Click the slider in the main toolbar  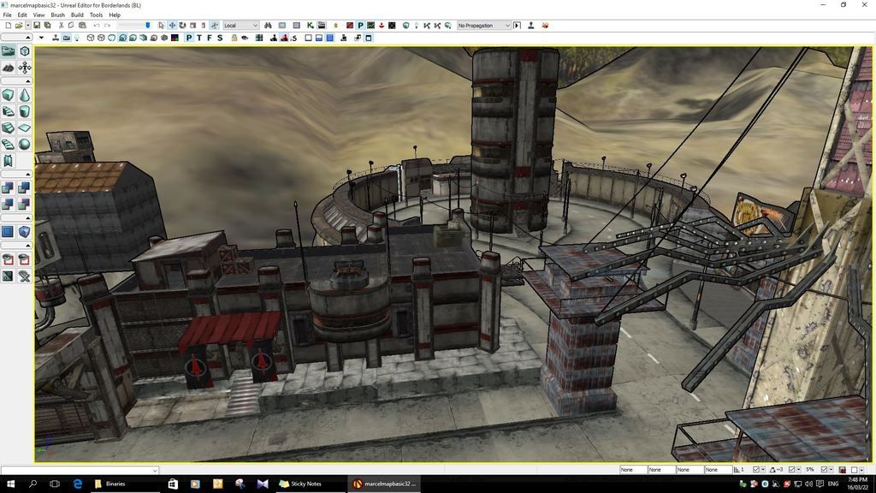pyautogui.click(x=133, y=25)
